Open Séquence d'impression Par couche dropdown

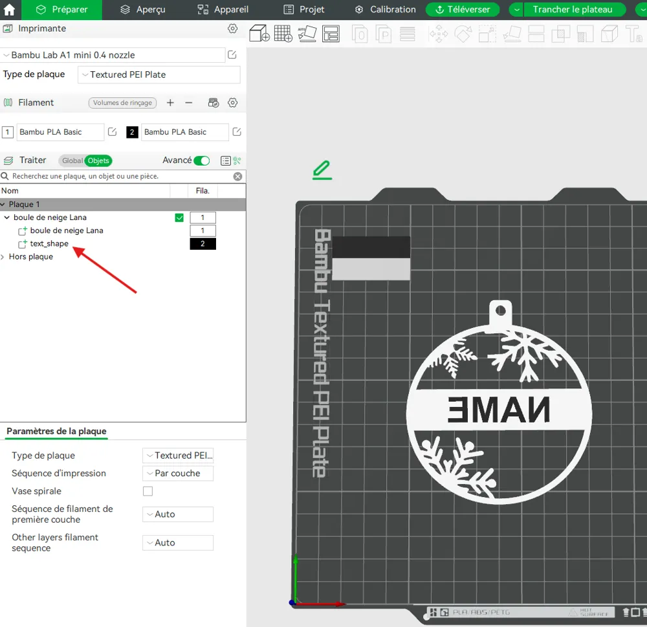tap(178, 474)
